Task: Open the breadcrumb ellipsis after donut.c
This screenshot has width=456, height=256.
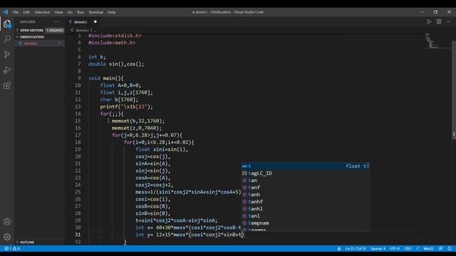Action: [95, 30]
